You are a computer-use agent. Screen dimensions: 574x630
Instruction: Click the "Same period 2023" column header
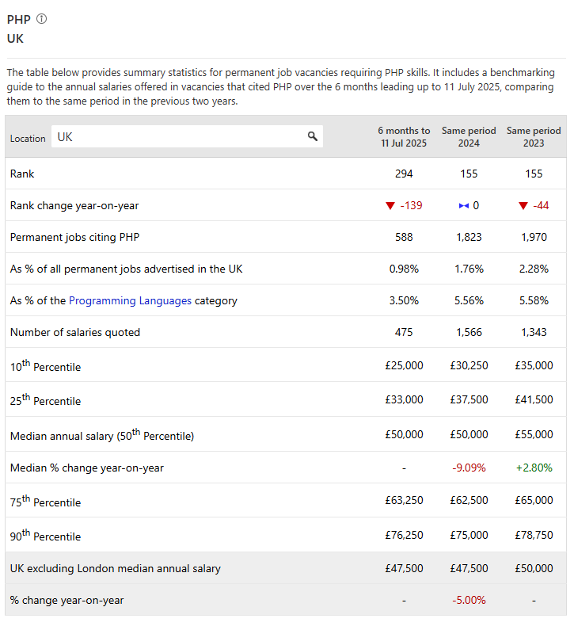534,137
